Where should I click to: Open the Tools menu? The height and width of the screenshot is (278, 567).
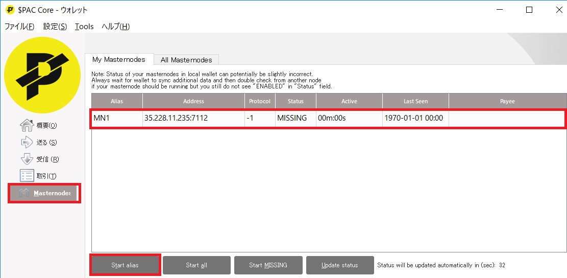(84, 27)
